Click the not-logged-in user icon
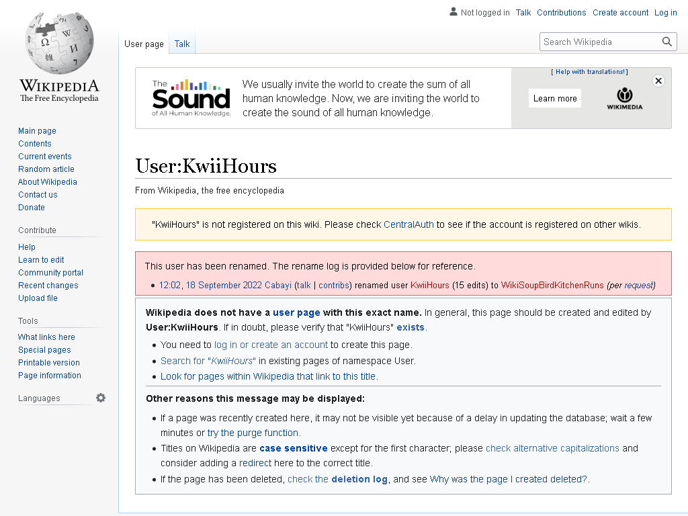Image resolution: width=688 pixels, height=516 pixels. 454,12
